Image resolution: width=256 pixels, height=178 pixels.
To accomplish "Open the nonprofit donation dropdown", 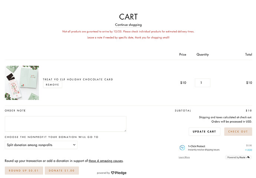I will tap(41, 145).
